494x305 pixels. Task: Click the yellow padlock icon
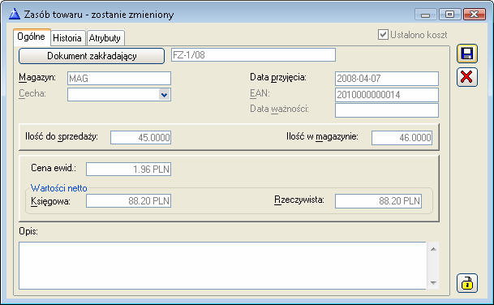point(467,283)
